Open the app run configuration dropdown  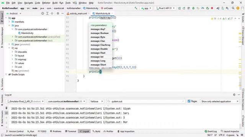pyautogui.click(x=146, y=8)
